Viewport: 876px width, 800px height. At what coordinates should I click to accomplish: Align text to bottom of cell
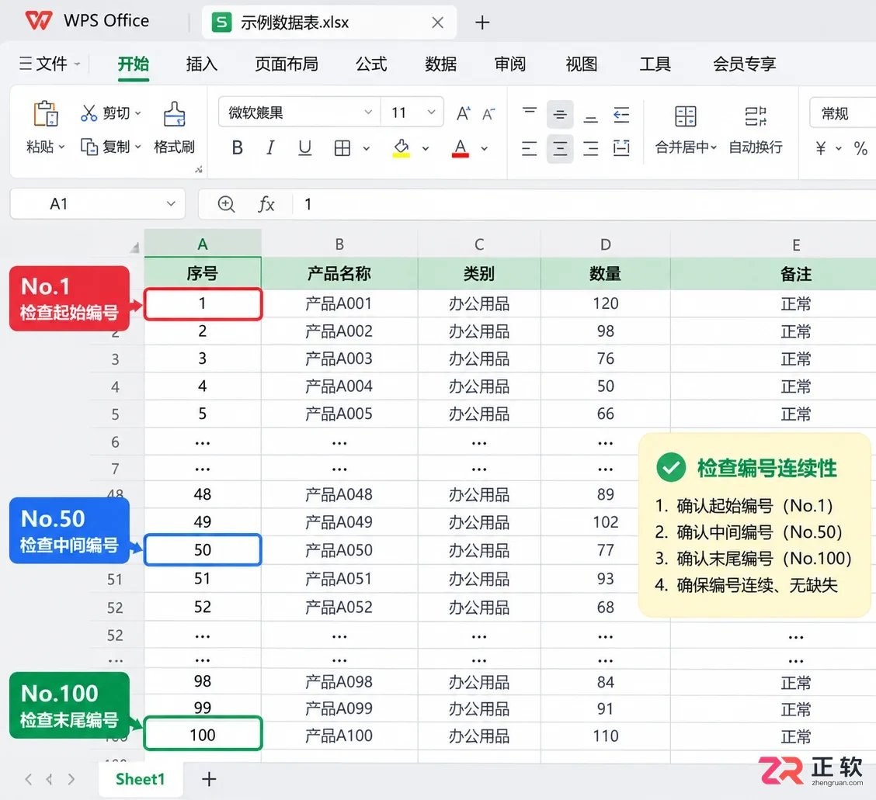[590, 119]
